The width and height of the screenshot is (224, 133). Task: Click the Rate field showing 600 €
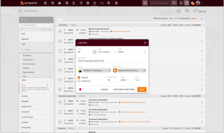pos(127,80)
